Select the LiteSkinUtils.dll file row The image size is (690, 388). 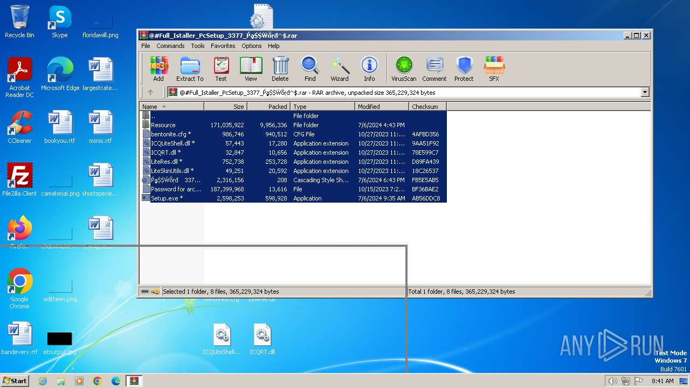(x=294, y=171)
